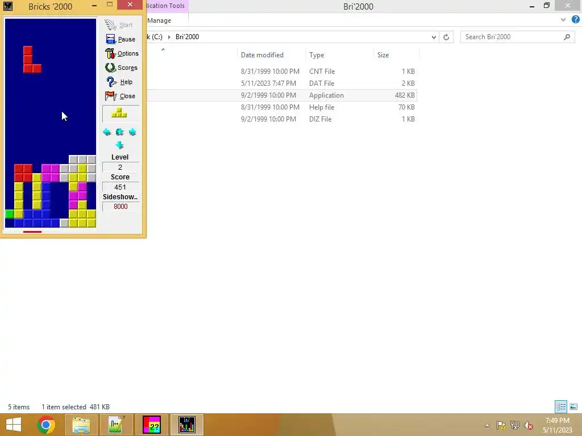The width and height of the screenshot is (582, 436).
Task: Switch to Bricks '2000 on the taskbar
Action: (186, 425)
